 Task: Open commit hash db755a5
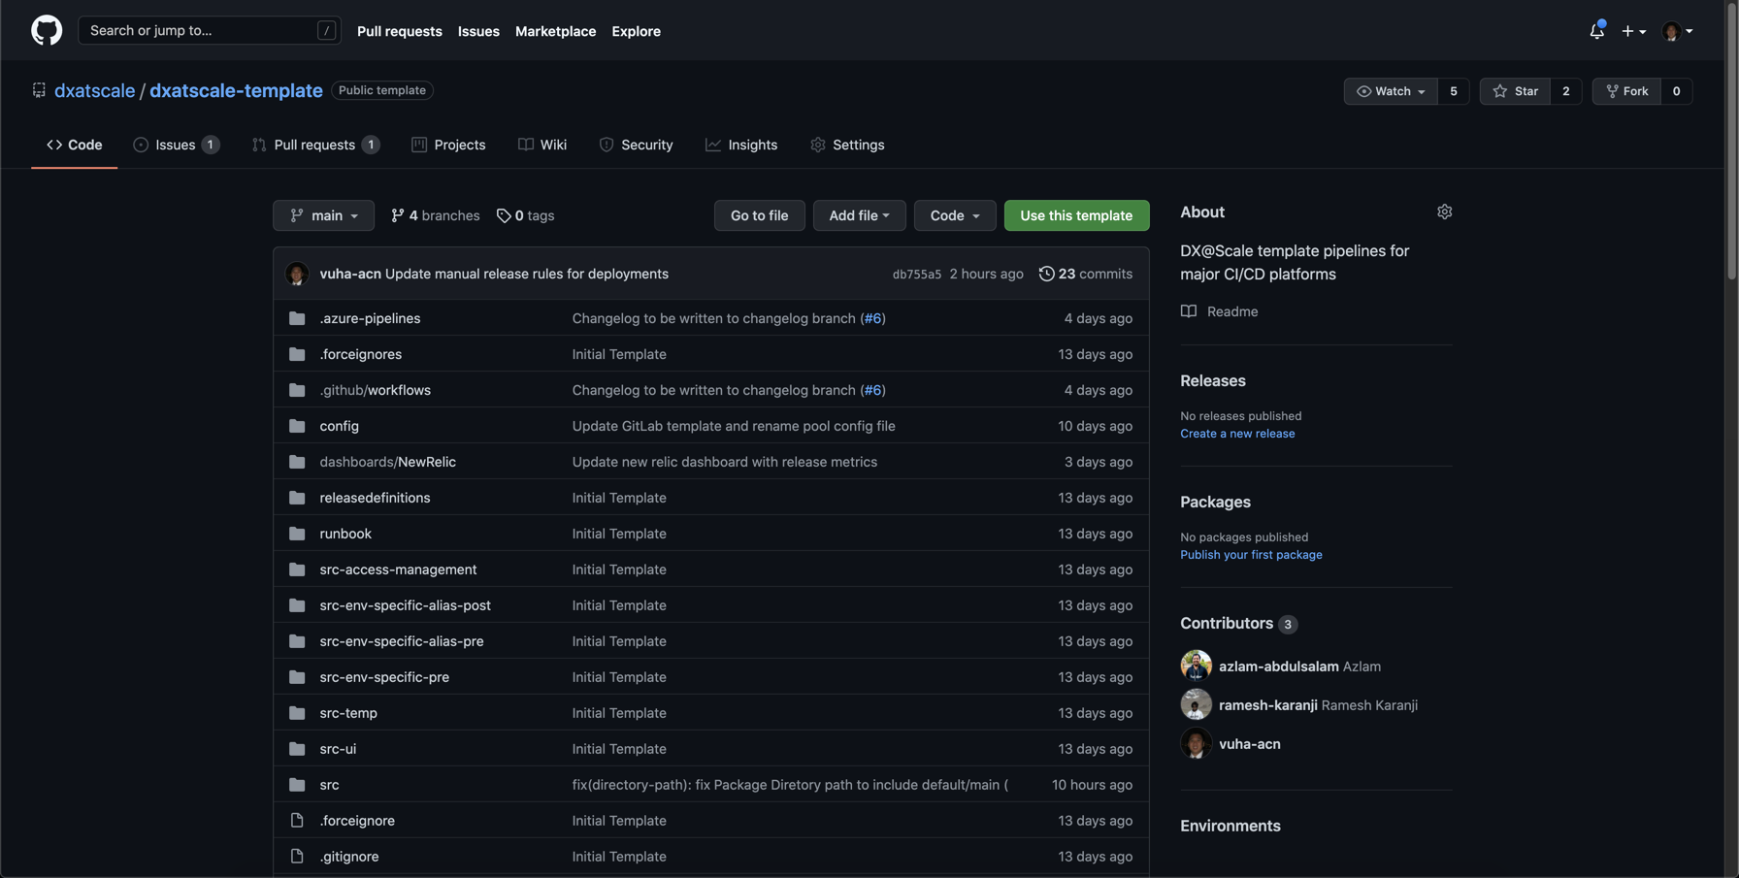[916, 275]
